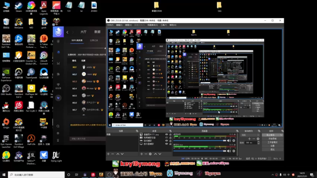317x178 pixels.
Task: Open the View menu in OBS
Action: [128, 25]
